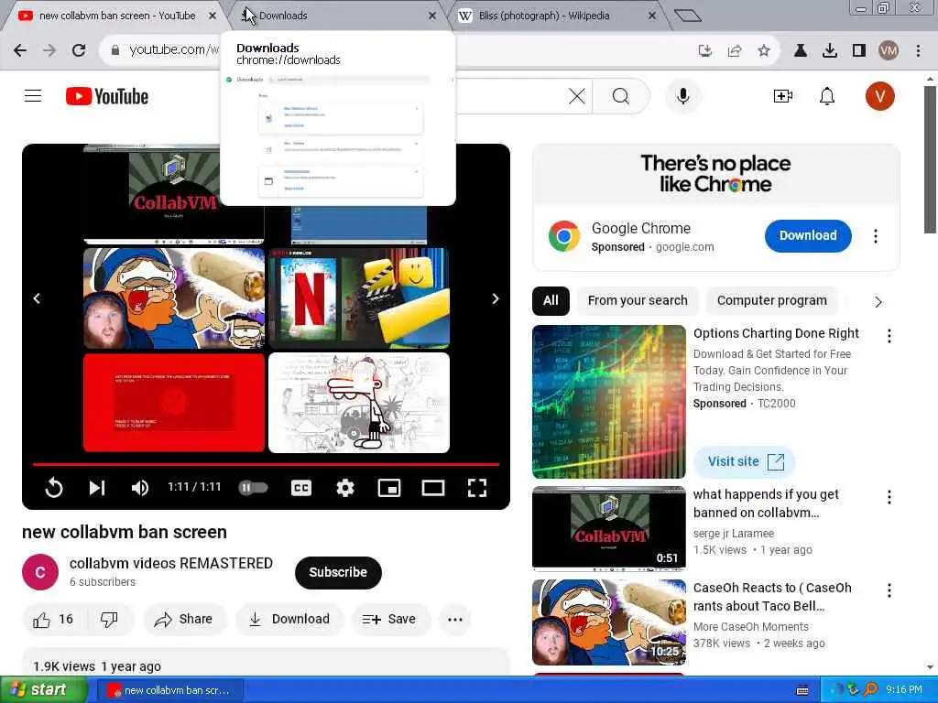Click the YouTube logo
Screen dimensions: 938x703
107,96
